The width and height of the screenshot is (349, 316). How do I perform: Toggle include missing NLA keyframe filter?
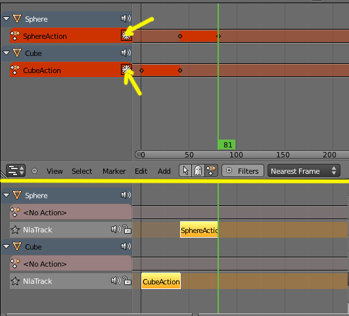(211, 171)
